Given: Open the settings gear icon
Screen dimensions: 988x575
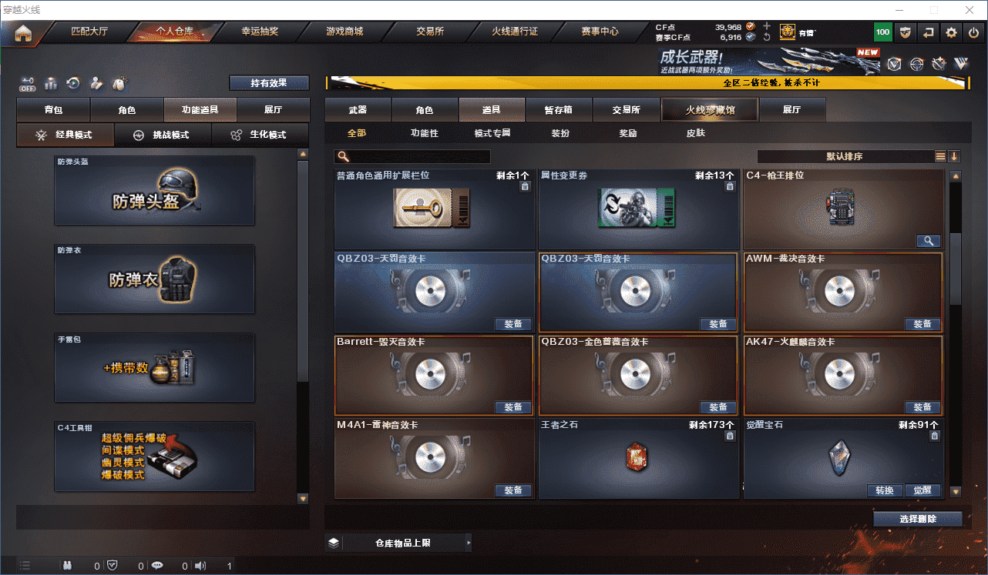Looking at the screenshot, I should [x=952, y=32].
